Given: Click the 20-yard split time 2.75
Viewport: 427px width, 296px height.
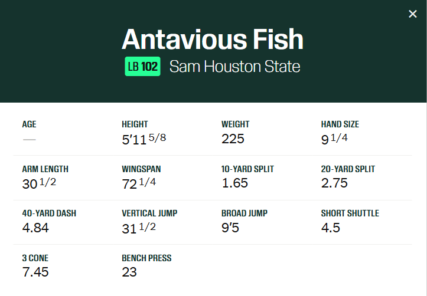Looking at the screenshot, I should point(334,183).
